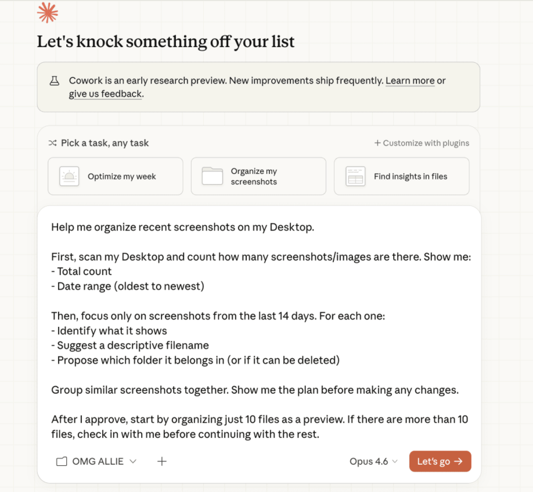
Task: Click the folder icon next to OMG ALLIE
Action: click(x=62, y=461)
